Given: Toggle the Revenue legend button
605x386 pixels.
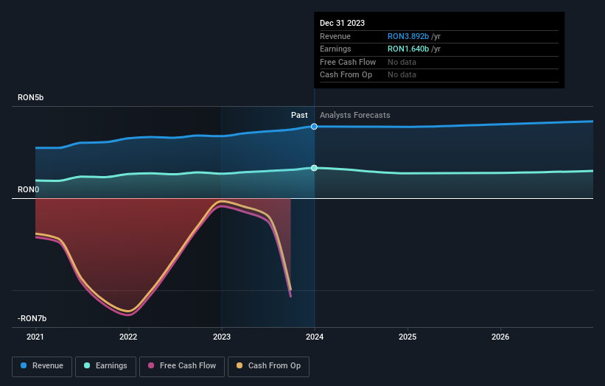Looking at the screenshot, I should (x=42, y=366).
